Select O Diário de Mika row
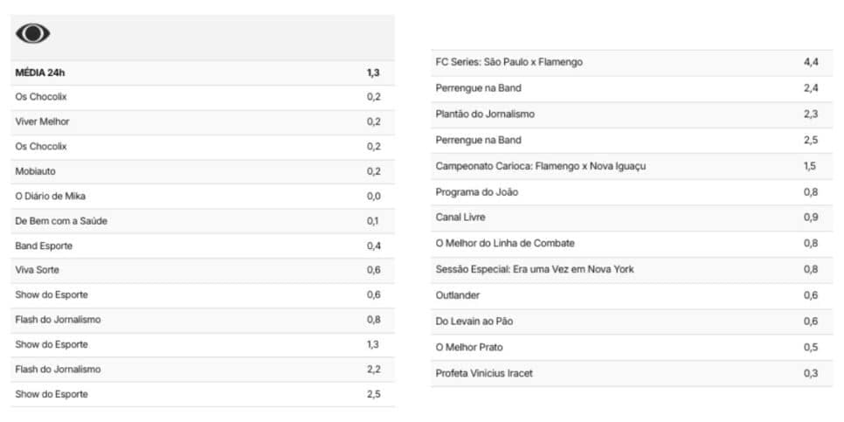Viewport: 844px width, 422px height. [203, 197]
